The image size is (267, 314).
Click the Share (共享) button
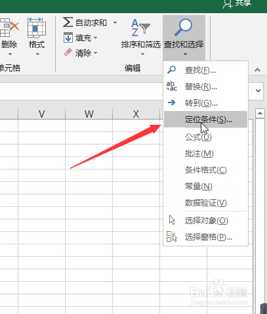(237, 4)
